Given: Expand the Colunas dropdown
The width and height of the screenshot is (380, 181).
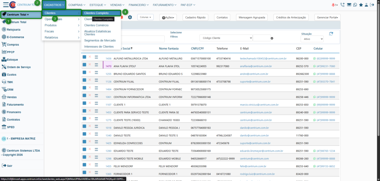Looking at the screenshot, I should [145, 17].
